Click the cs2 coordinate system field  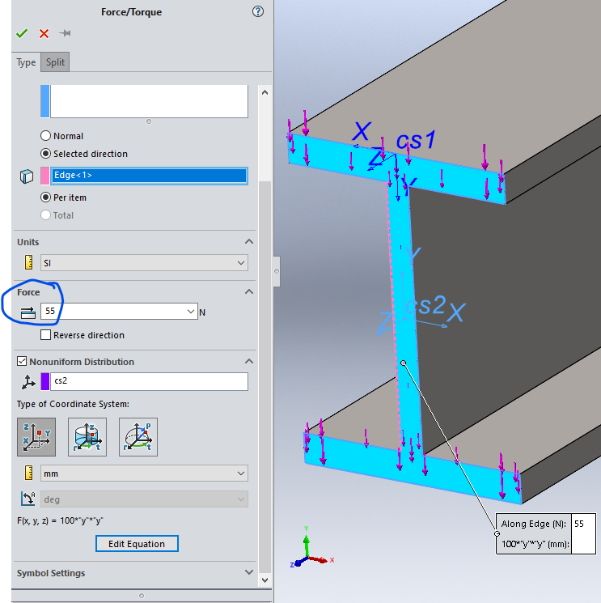click(x=149, y=381)
